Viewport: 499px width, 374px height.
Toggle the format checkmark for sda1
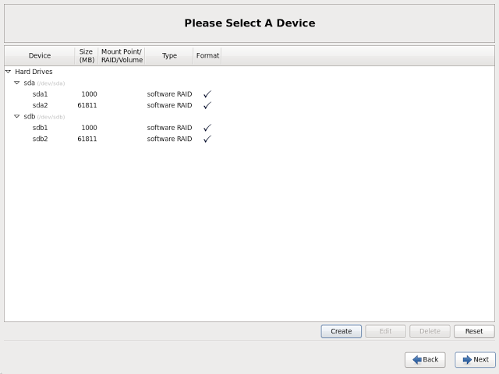click(x=207, y=94)
